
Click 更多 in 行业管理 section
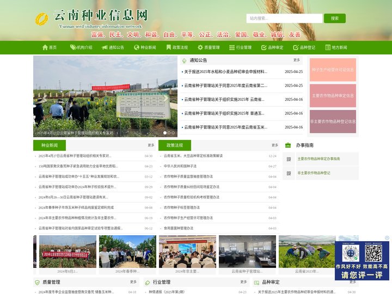(x=243, y=282)
